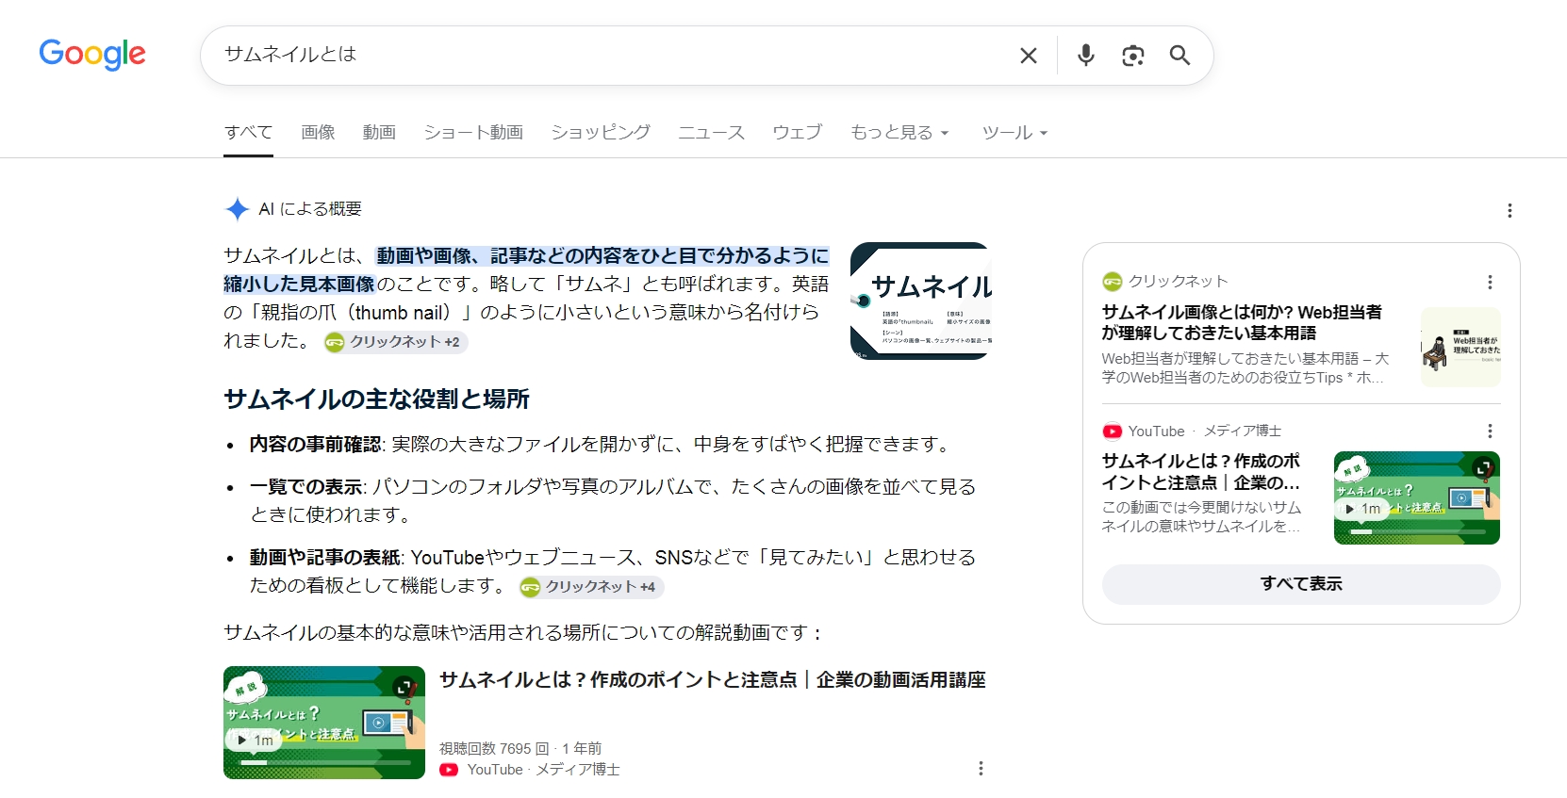Click the bullet term 動画や記事の表紙
1567x798 pixels.
[x=324, y=558]
